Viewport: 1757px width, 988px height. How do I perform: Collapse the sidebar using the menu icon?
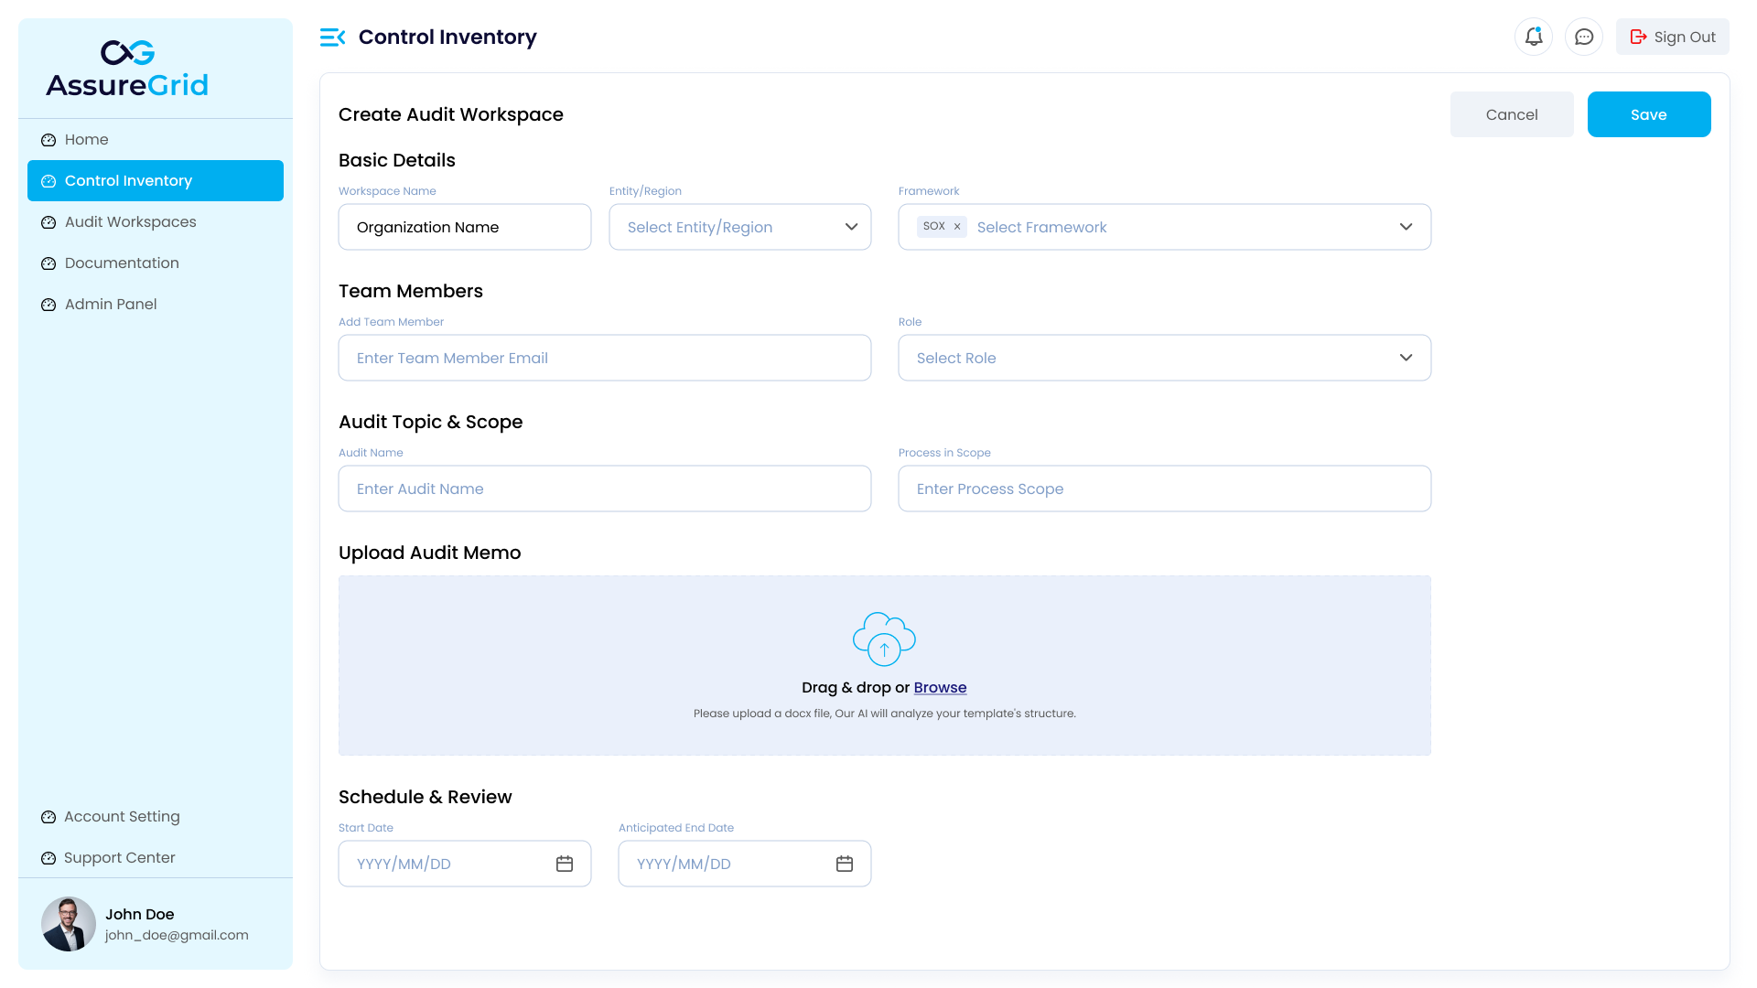tap(332, 37)
